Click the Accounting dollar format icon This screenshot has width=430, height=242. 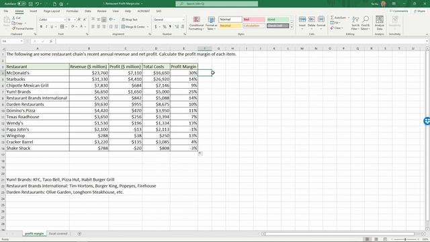pyautogui.click(x=156, y=27)
